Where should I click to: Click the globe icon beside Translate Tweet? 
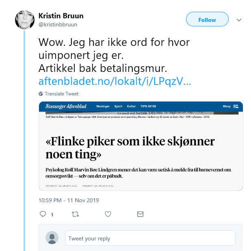(x=41, y=94)
